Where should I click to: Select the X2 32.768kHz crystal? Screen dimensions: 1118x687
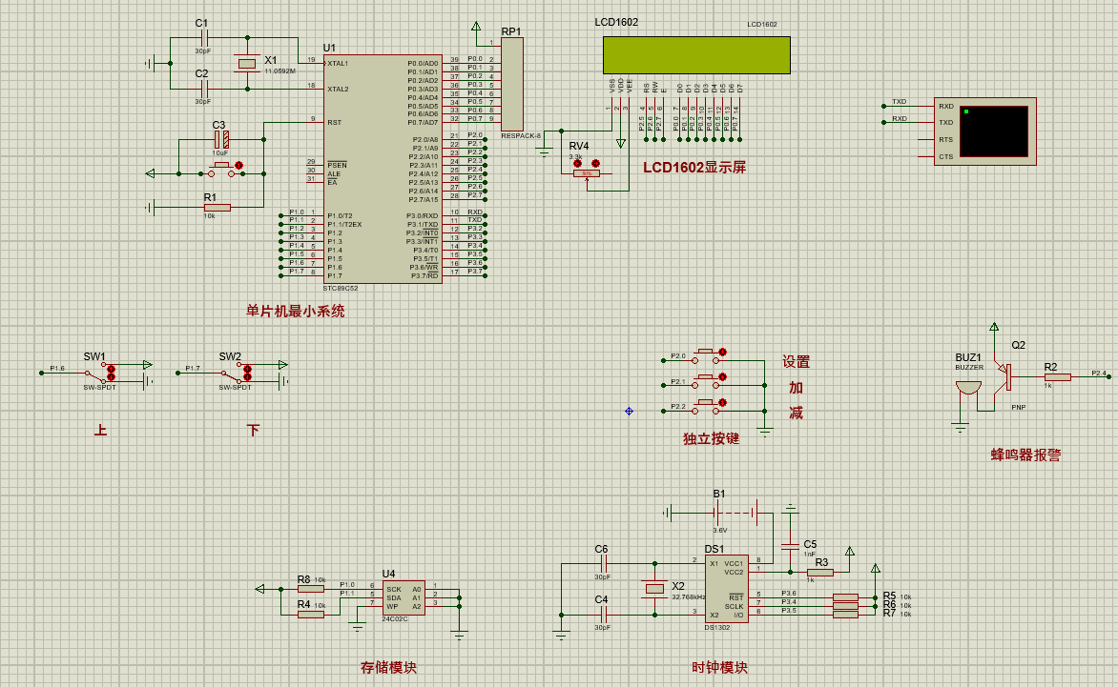[x=654, y=588]
